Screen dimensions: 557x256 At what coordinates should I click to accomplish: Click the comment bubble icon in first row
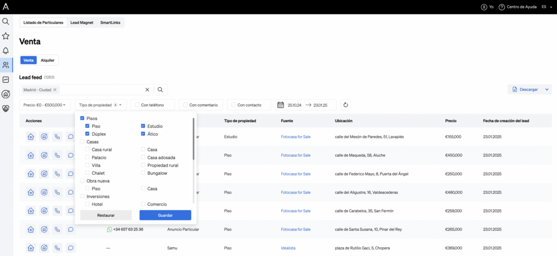[71, 137]
